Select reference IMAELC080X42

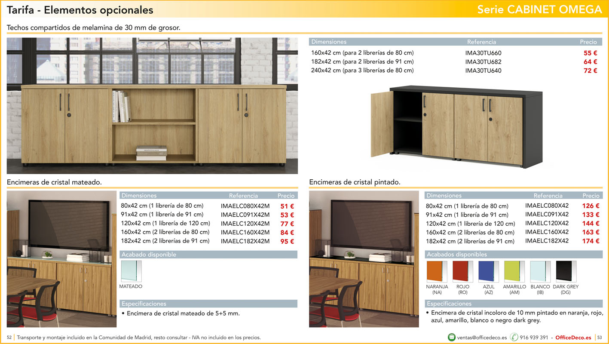(x=547, y=206)
